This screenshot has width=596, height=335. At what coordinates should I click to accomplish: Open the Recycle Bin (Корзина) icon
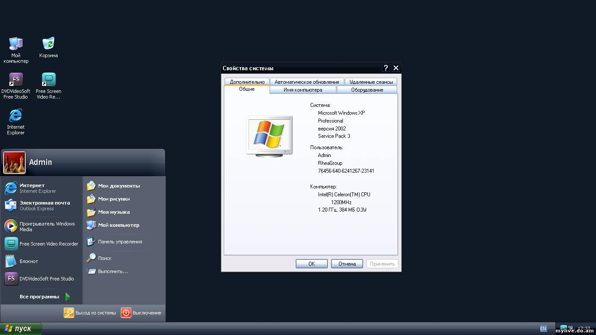(x=48, y=44)
